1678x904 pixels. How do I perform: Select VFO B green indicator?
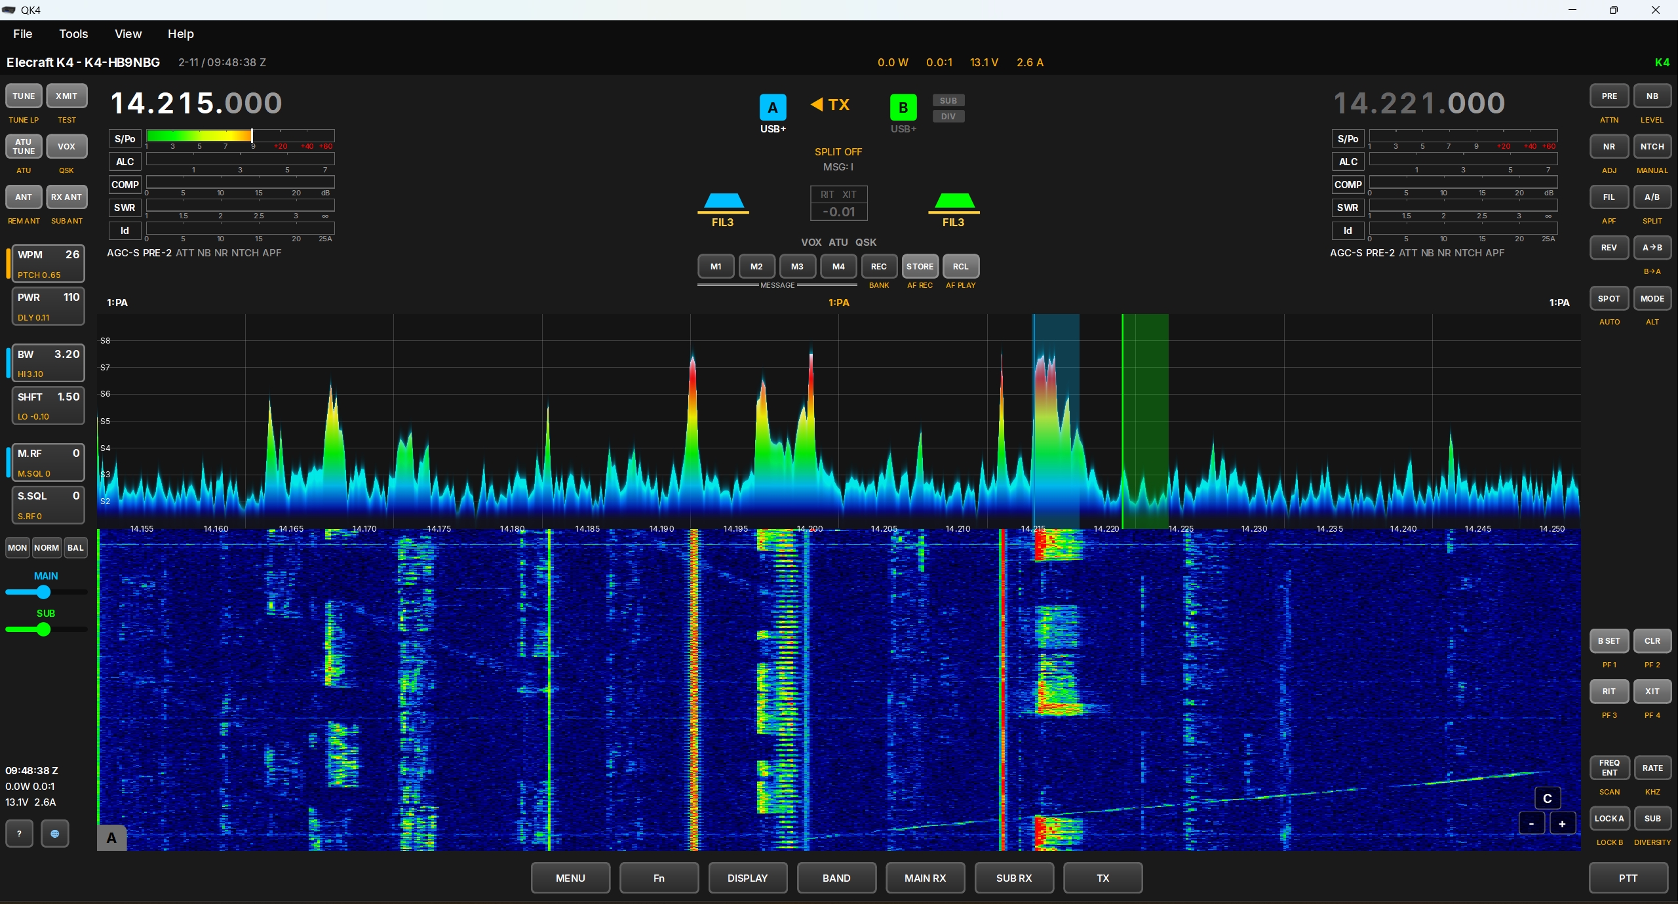tap(903, 108)
